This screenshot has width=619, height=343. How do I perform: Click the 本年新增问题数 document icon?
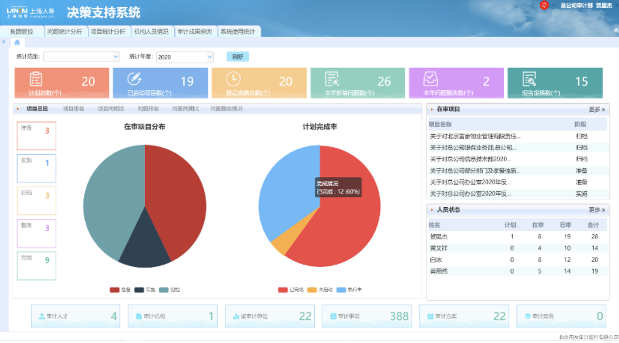[x=332, y=79]
